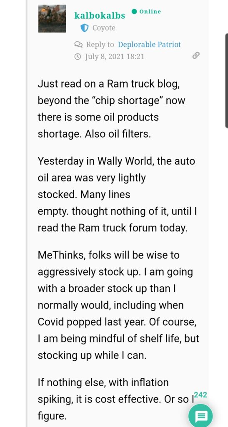Image resolution: width=228 pixels, height=427 pixels.
Task: Click the gray vertical thread line
Action: pyautogui.click(x=27, y=213)
